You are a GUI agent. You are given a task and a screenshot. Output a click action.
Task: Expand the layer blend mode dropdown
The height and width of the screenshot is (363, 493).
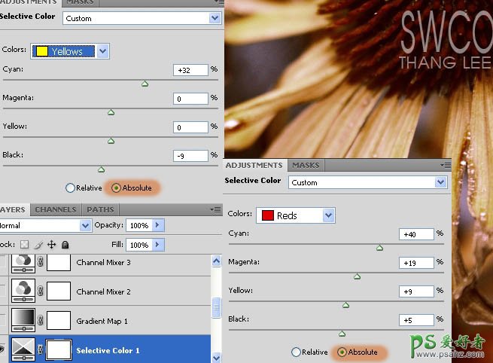(86, 226)
